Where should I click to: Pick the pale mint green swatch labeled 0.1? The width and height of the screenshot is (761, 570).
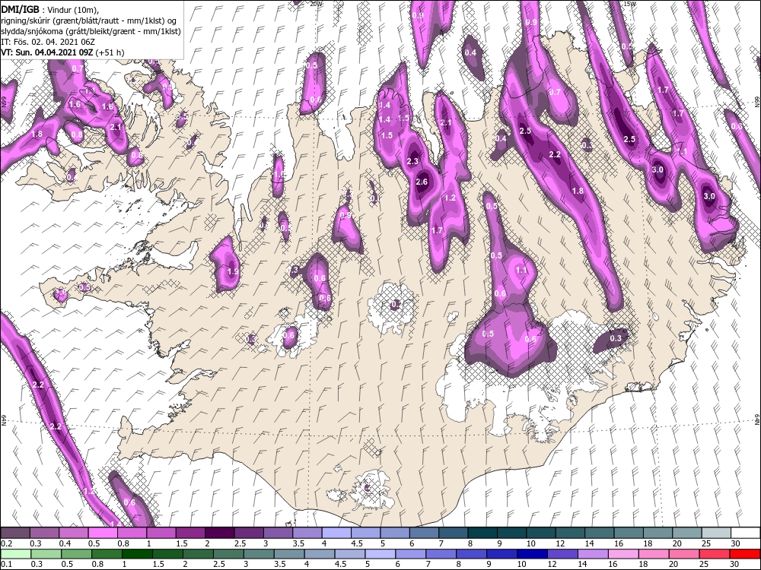click(x=16, y=554)
